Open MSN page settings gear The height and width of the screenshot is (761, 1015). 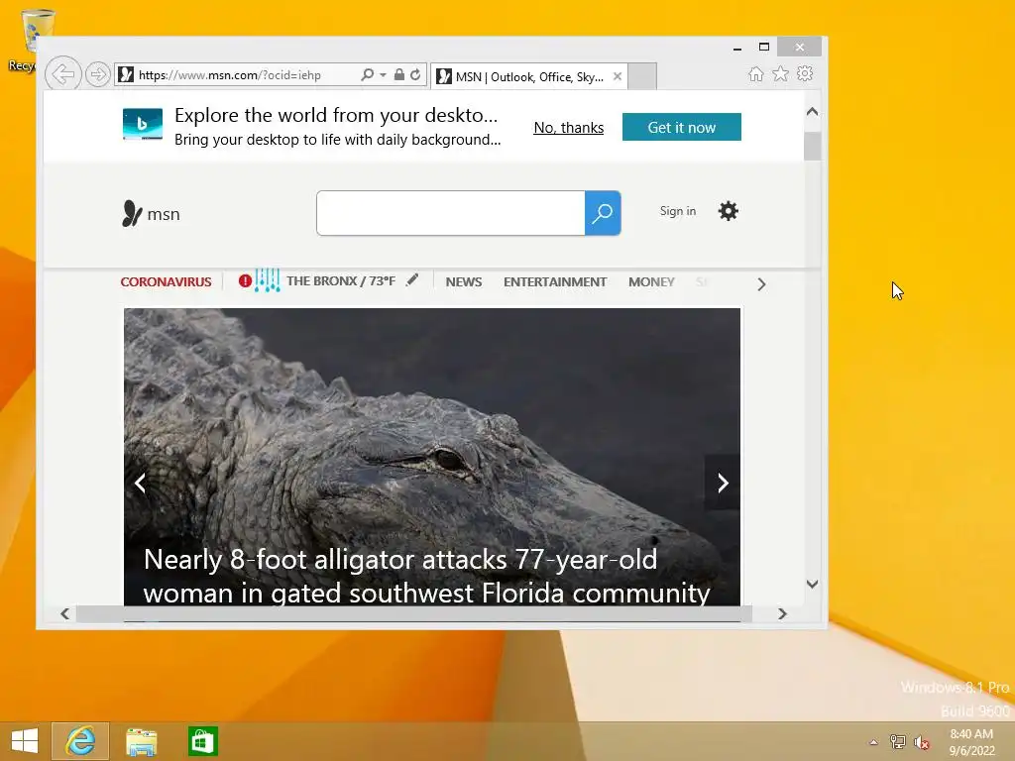click(x=729, y=211)
